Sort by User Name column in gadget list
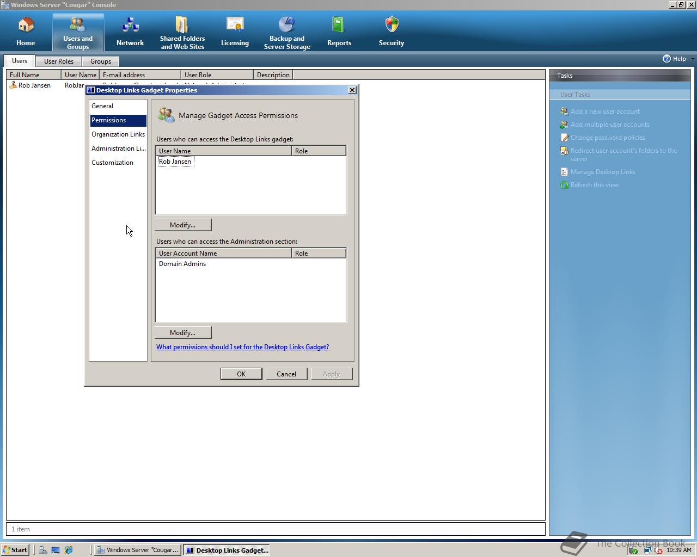Image resolution: width=697 pixels, height=557 pixels. [x=224, y=151]
